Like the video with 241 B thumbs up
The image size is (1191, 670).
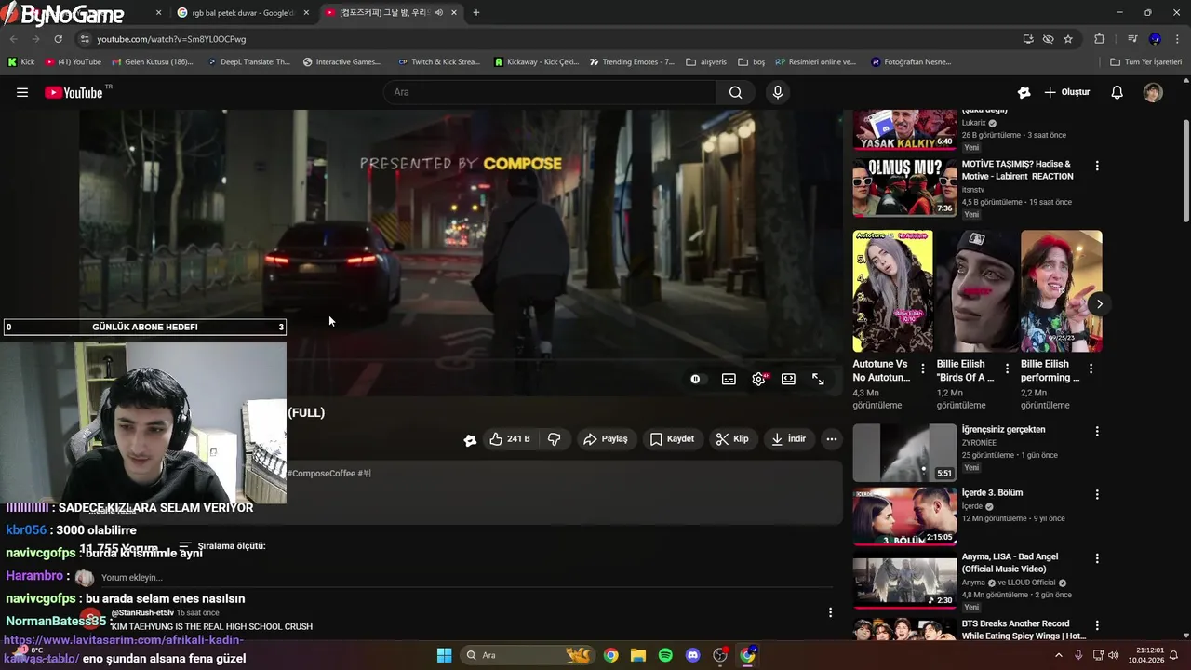[x=510, y=439]
